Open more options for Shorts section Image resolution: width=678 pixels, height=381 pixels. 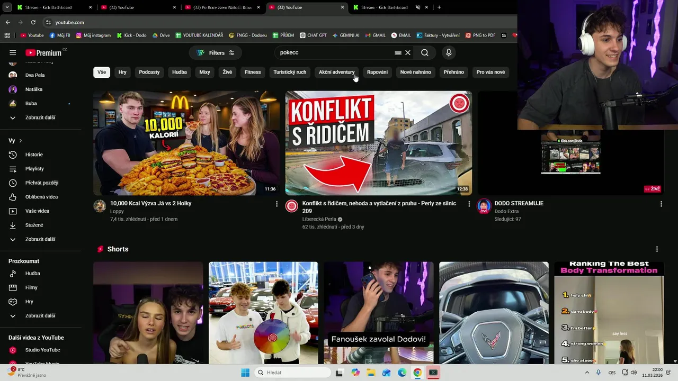657,249
